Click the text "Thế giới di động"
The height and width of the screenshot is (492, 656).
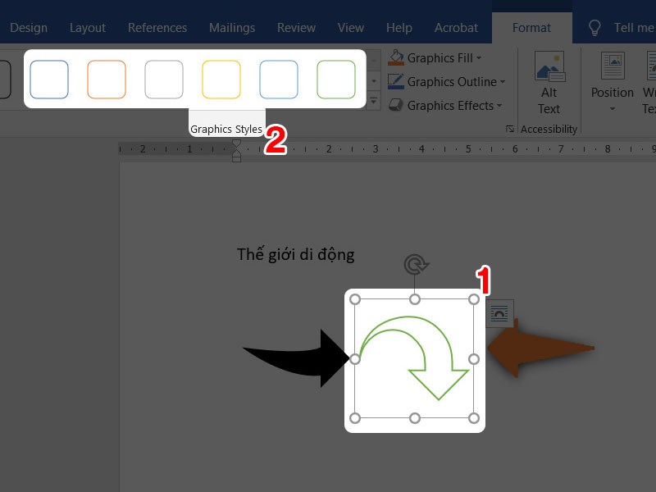coord(296,254)
